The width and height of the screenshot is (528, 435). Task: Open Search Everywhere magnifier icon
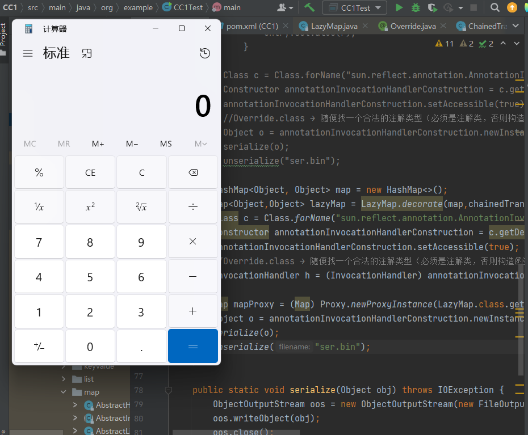coord(495,7)
